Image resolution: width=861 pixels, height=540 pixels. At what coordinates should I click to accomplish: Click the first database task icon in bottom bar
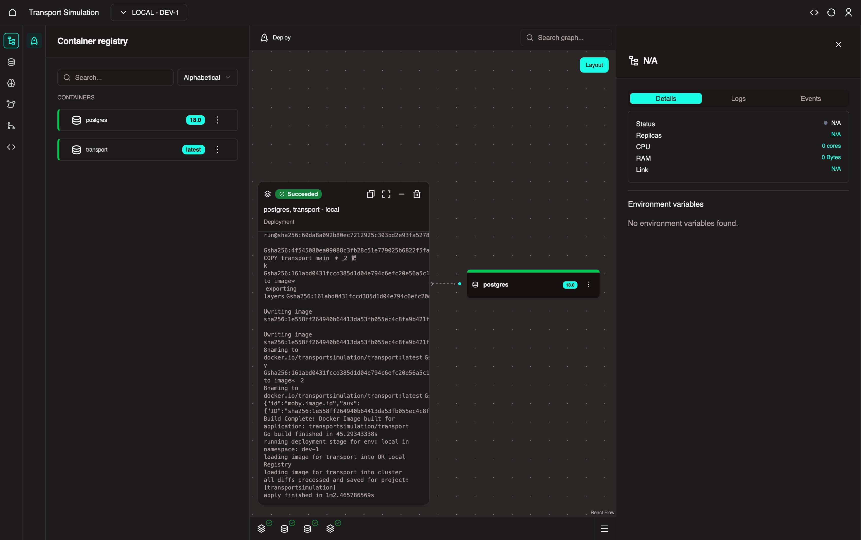coord(284,529)
